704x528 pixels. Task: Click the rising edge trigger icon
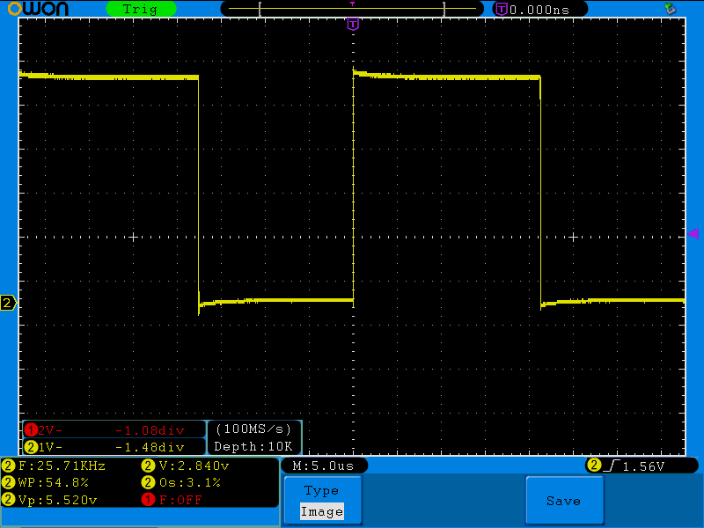click(x=612, y=466)
